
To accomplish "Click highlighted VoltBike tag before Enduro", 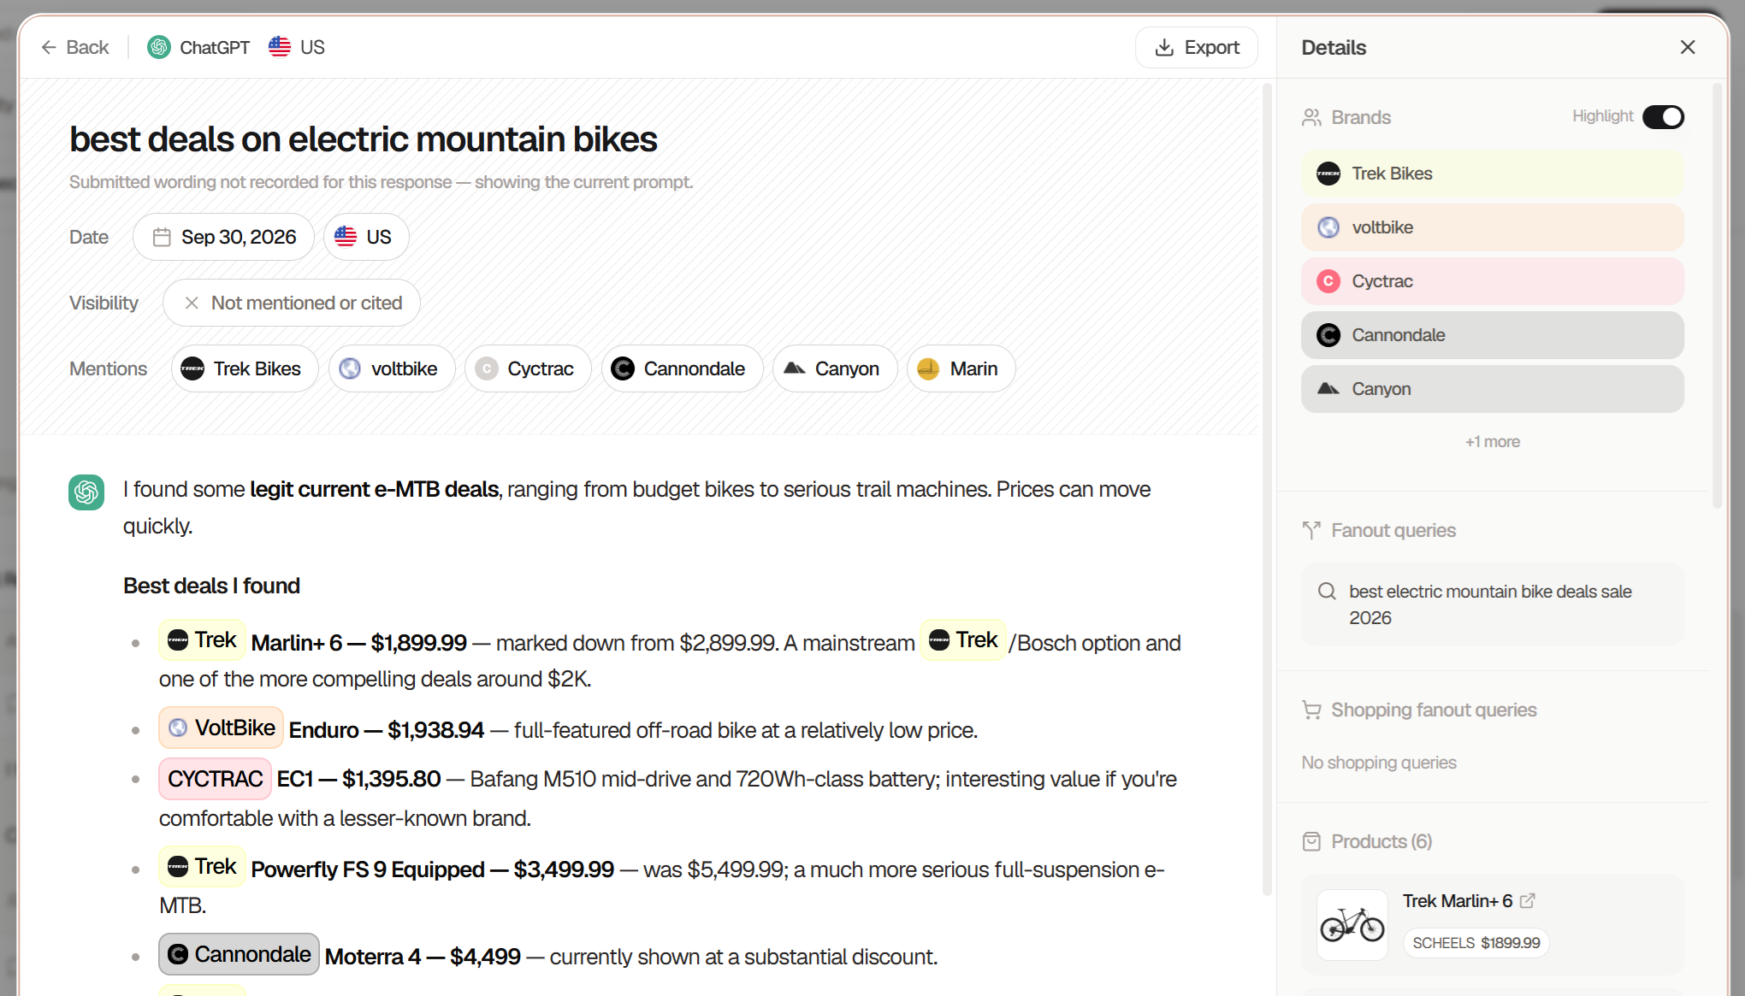I will tap(221, 728).
